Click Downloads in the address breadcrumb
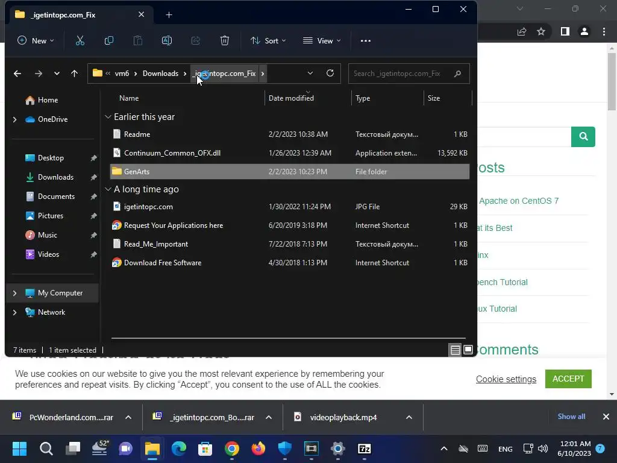617x463 pixels. coord(160,74)
